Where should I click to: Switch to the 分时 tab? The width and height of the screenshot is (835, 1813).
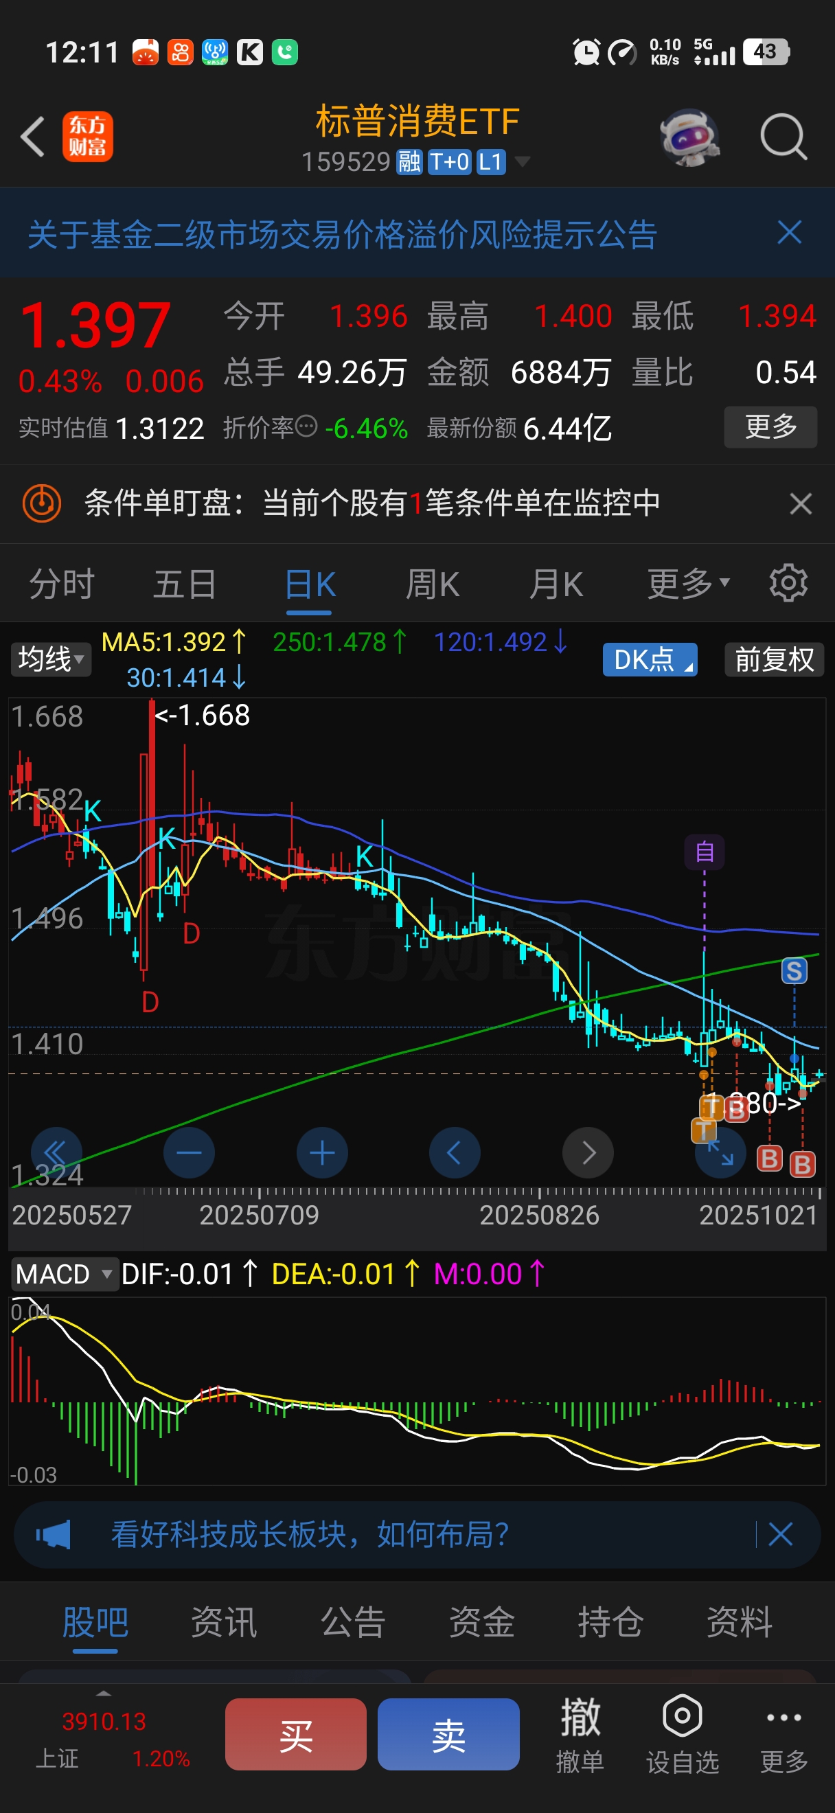coord(62,584)
